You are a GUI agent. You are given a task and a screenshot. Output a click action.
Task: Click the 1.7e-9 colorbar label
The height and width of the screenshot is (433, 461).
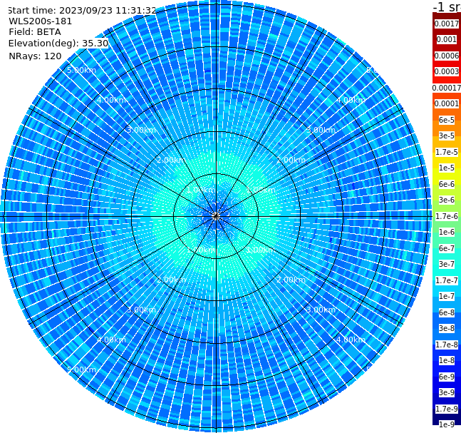(x=447, y=409)
